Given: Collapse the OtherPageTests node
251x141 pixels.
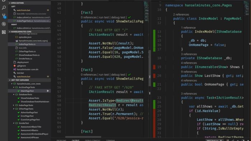Looking at the screenshot, I should point(14,109).
